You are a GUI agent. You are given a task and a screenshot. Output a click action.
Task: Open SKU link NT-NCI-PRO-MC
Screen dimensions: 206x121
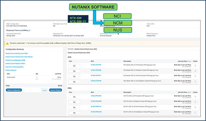point(96,101)
